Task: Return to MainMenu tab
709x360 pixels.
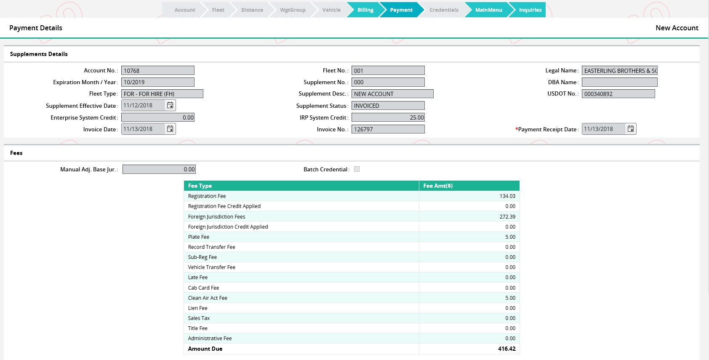Action: [x=488, y=10]
